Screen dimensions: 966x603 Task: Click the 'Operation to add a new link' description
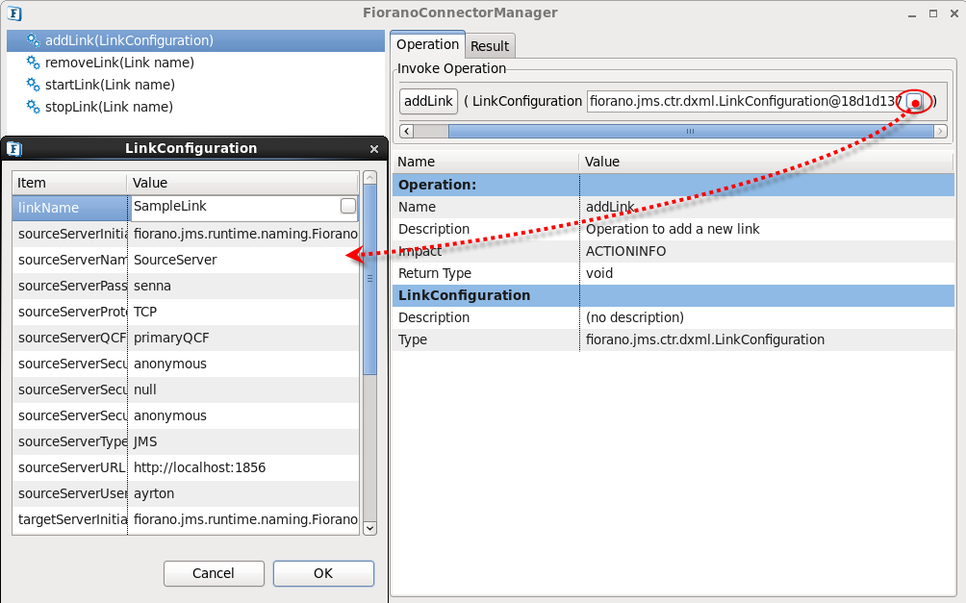[673, 229]
